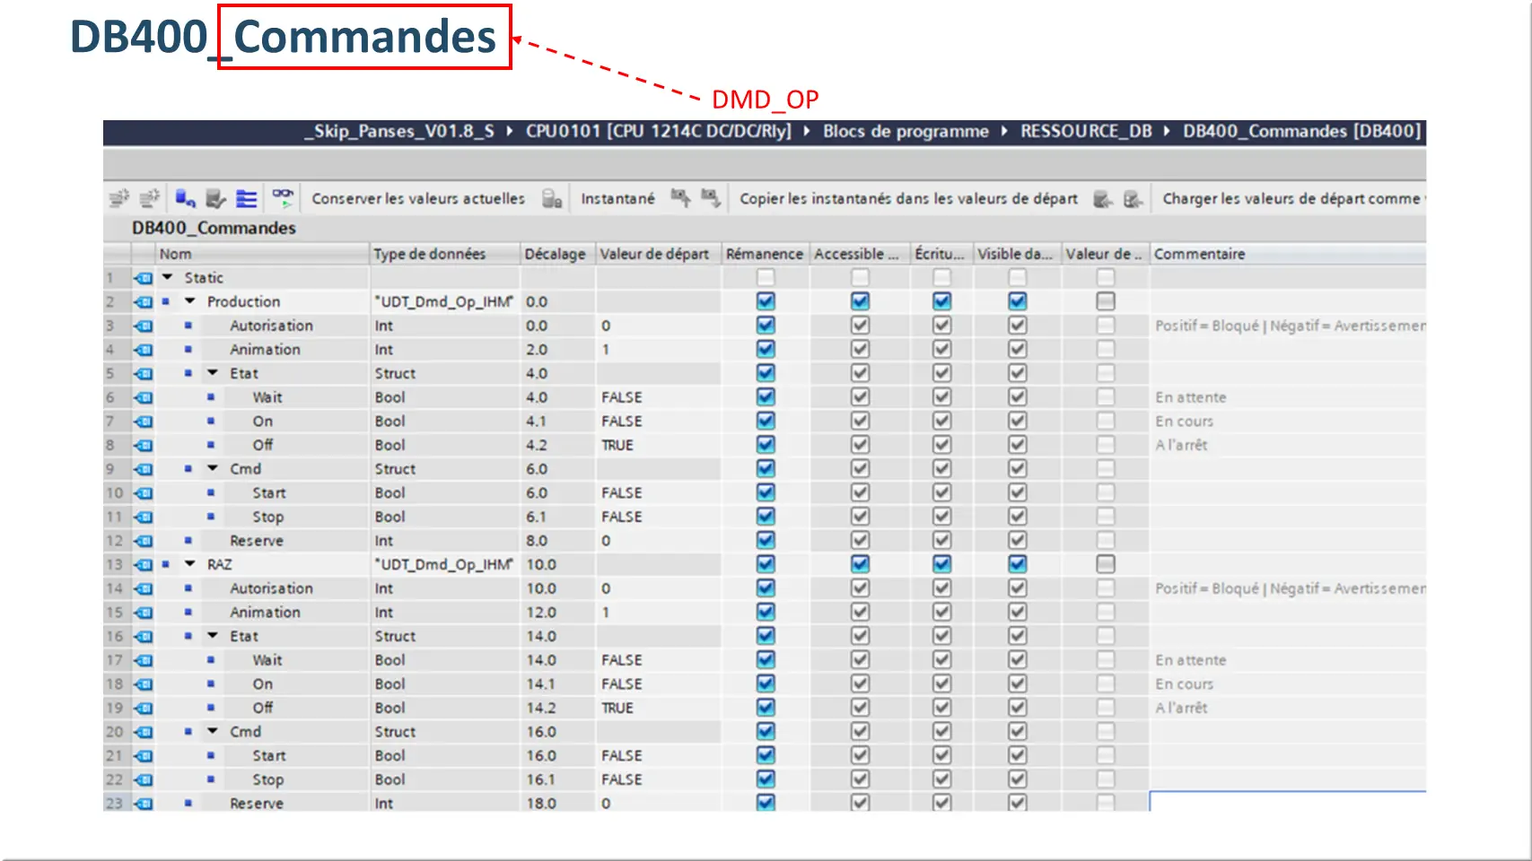This screenshot has height=861, width=1532.
Task: Collapse Cmd struct on row 9
Action: pyautogui.click(x=213, y=468)
